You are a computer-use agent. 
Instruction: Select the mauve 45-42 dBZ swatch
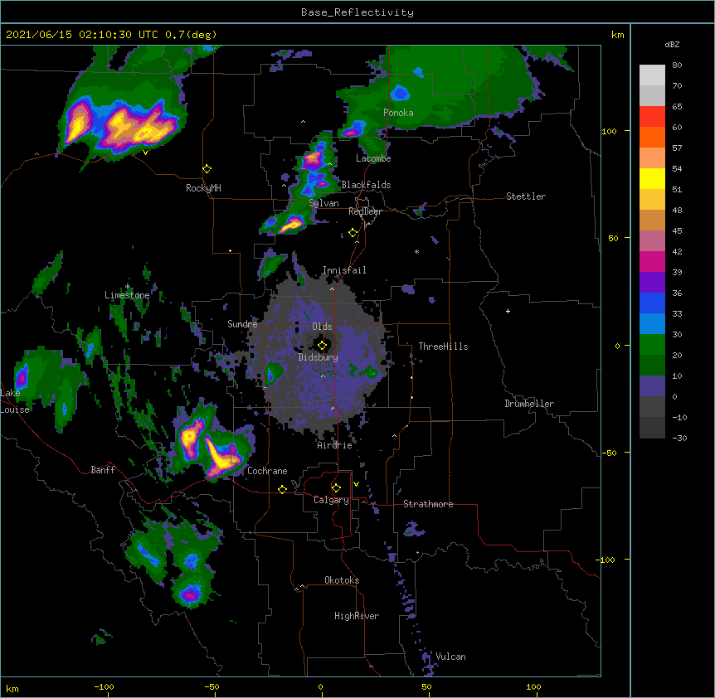(x=652, y=241)
